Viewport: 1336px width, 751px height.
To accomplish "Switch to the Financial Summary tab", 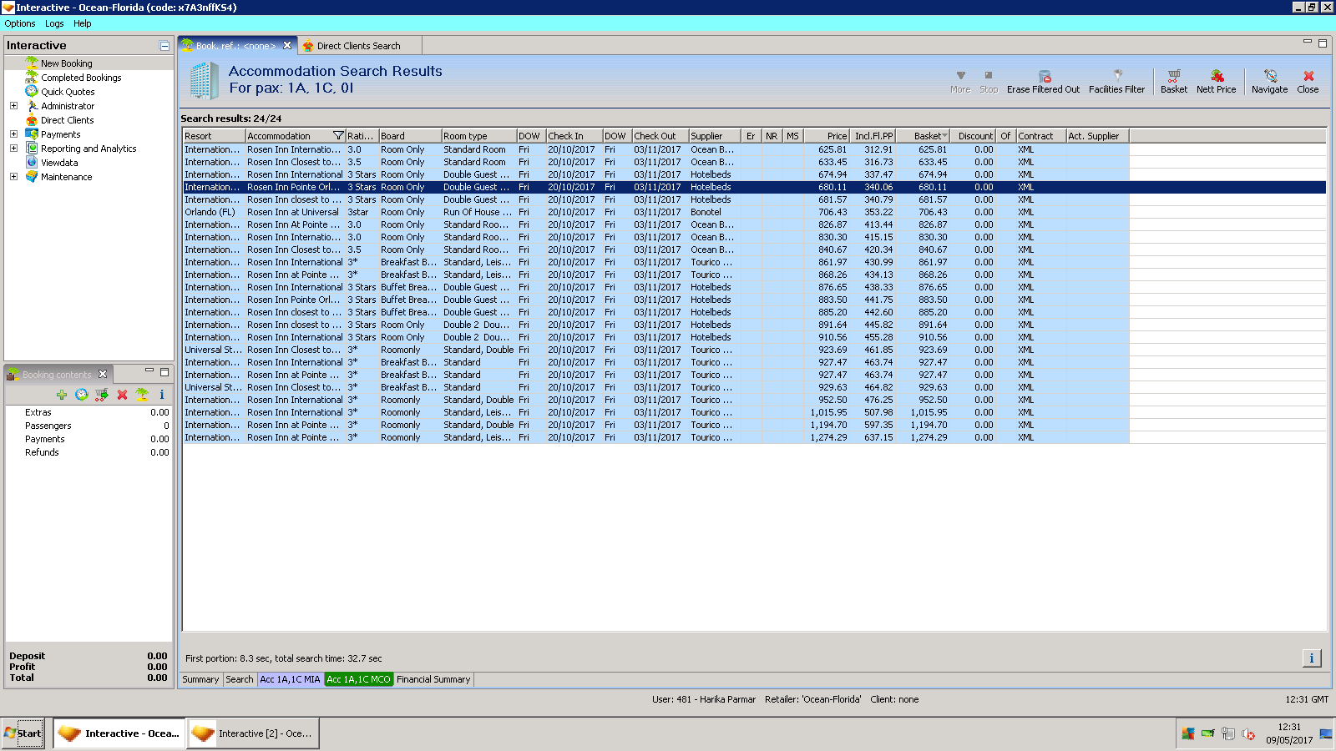I will tap(433, 679).
